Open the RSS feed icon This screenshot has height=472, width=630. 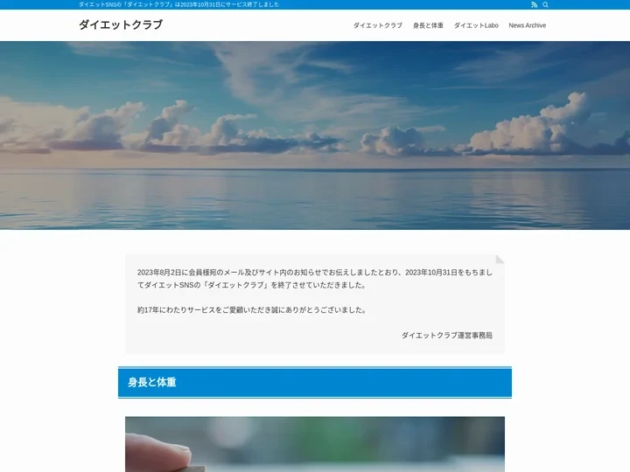pyautogui.click(x=534, y=4)
